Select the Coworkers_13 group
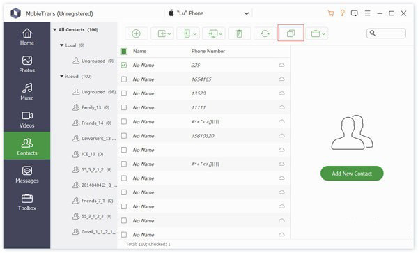Screen dimensions: 418x253 pyautogui.click(x=94, y=139)
